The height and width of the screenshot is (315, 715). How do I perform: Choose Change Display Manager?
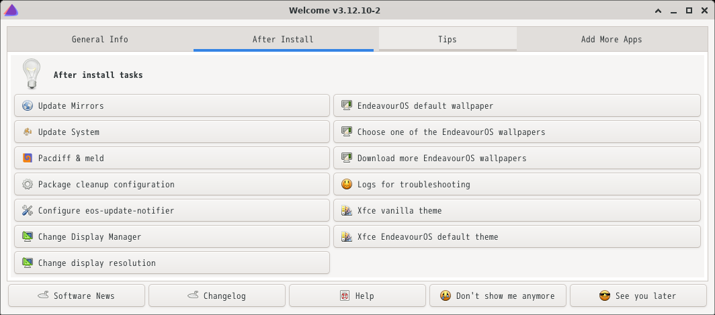172,237
